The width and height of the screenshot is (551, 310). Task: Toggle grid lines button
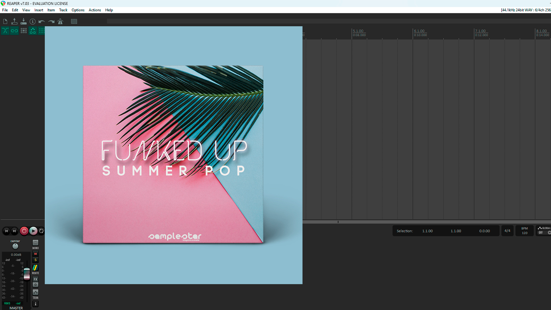(41, 31)
